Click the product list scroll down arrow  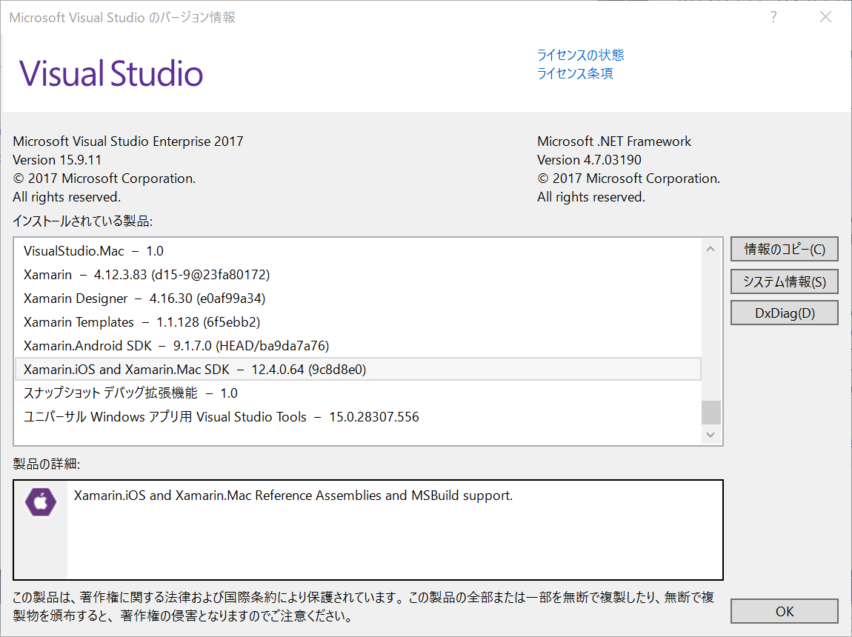tap(710, 435)
